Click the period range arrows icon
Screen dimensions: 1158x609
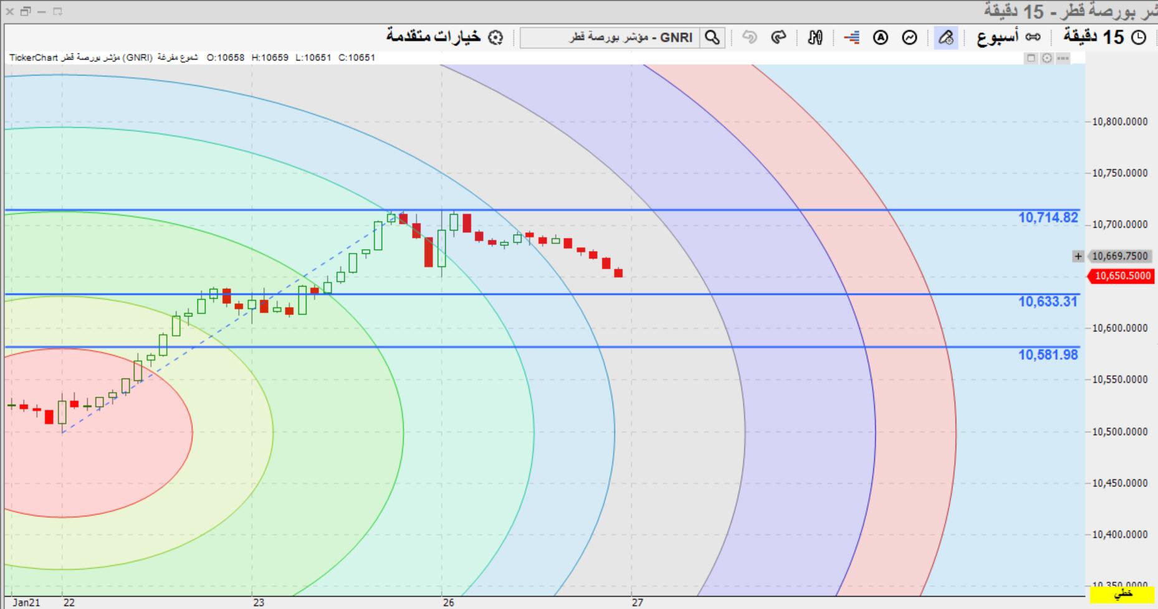coord(1033,37)
